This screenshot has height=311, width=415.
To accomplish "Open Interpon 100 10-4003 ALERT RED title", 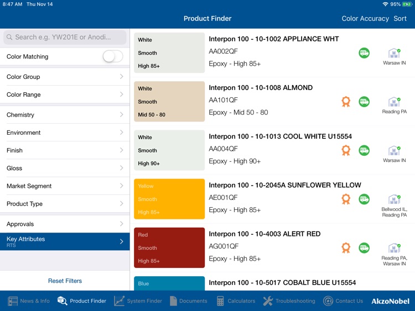I will [x=264, y=234].
